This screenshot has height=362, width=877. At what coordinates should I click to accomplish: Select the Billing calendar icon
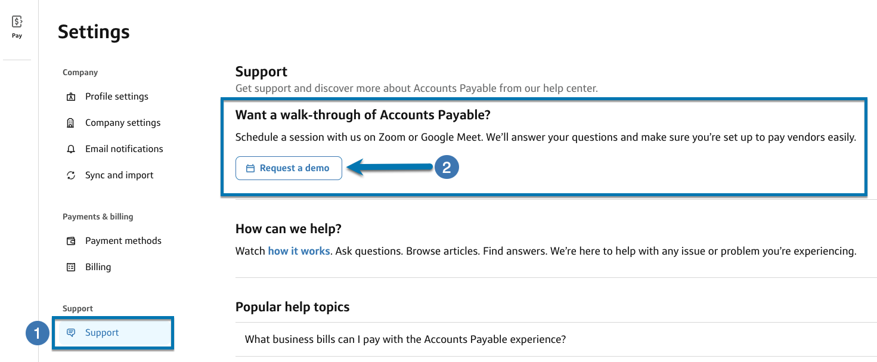(x=72, y=267)
